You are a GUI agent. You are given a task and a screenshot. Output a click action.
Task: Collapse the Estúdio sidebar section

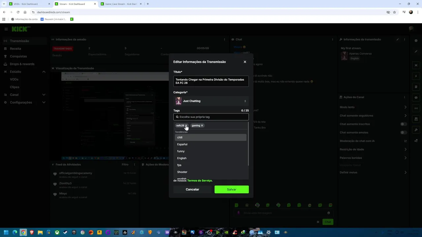point(44,72)
